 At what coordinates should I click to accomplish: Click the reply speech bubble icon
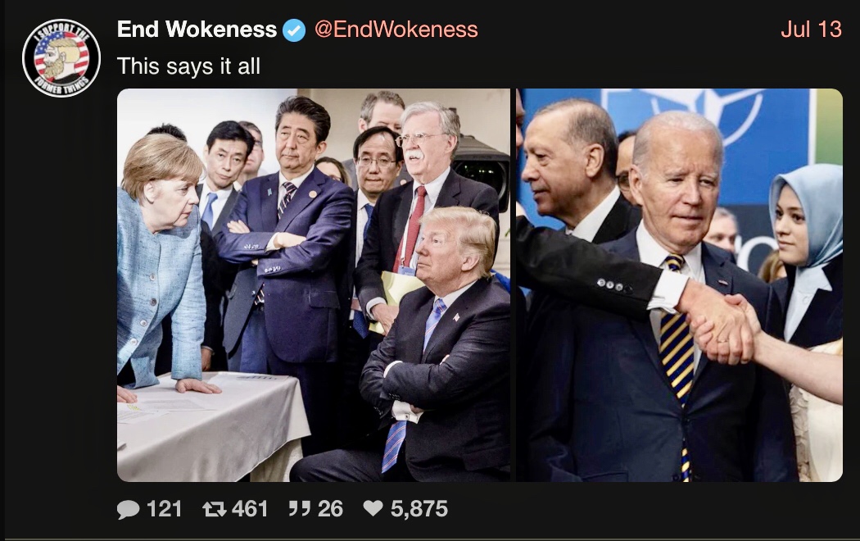tap(129, 509)
